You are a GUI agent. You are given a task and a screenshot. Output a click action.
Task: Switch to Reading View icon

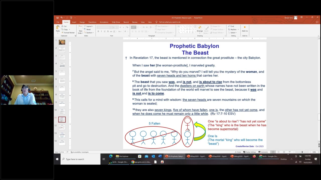284,152
